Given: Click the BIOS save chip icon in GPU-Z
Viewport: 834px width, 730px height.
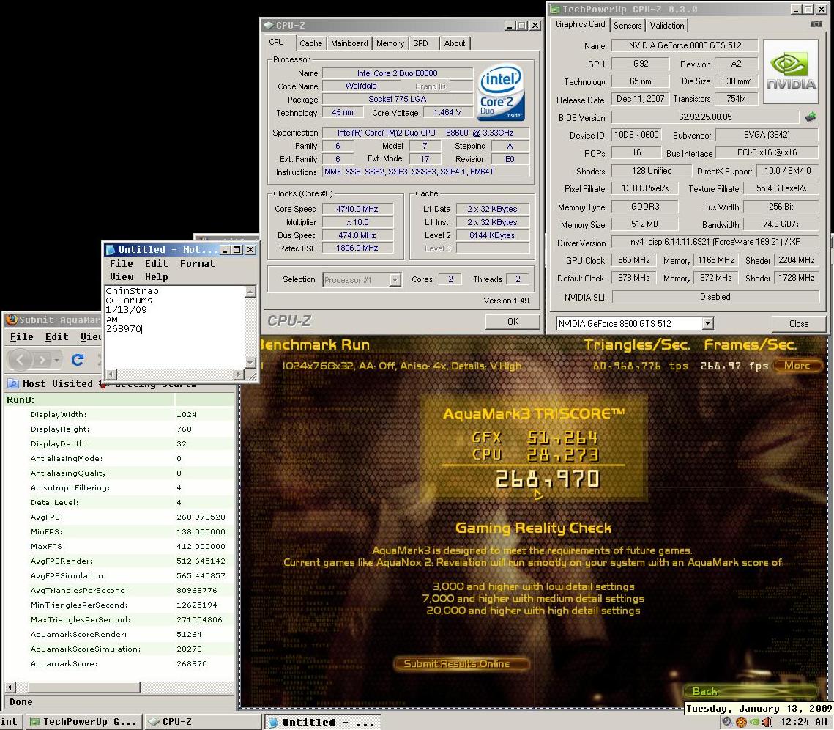Looking at the screenshot, I should pyautogui.click(x=811, y=117).
